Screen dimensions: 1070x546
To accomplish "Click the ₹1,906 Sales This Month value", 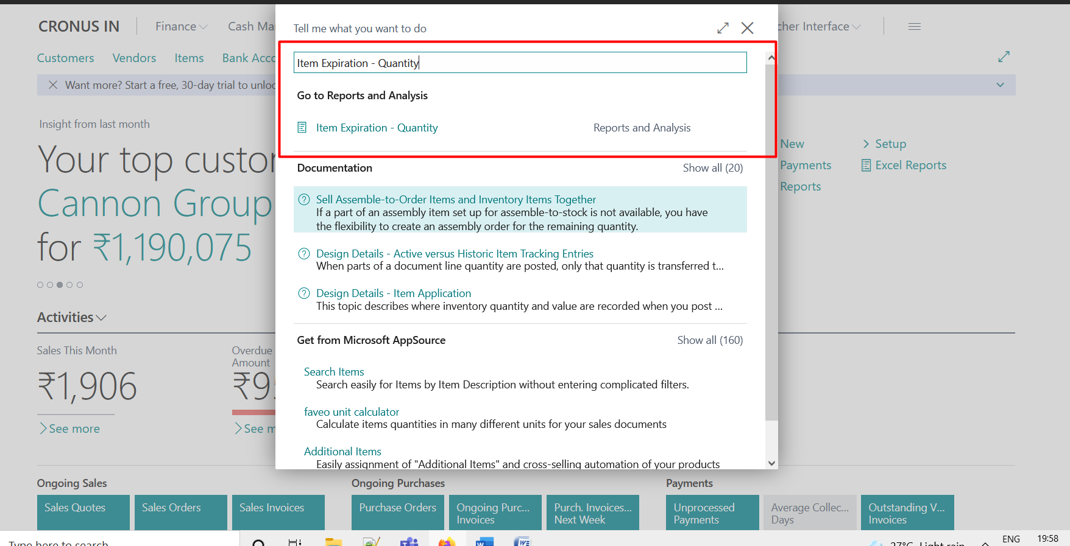I will (87, 387).
